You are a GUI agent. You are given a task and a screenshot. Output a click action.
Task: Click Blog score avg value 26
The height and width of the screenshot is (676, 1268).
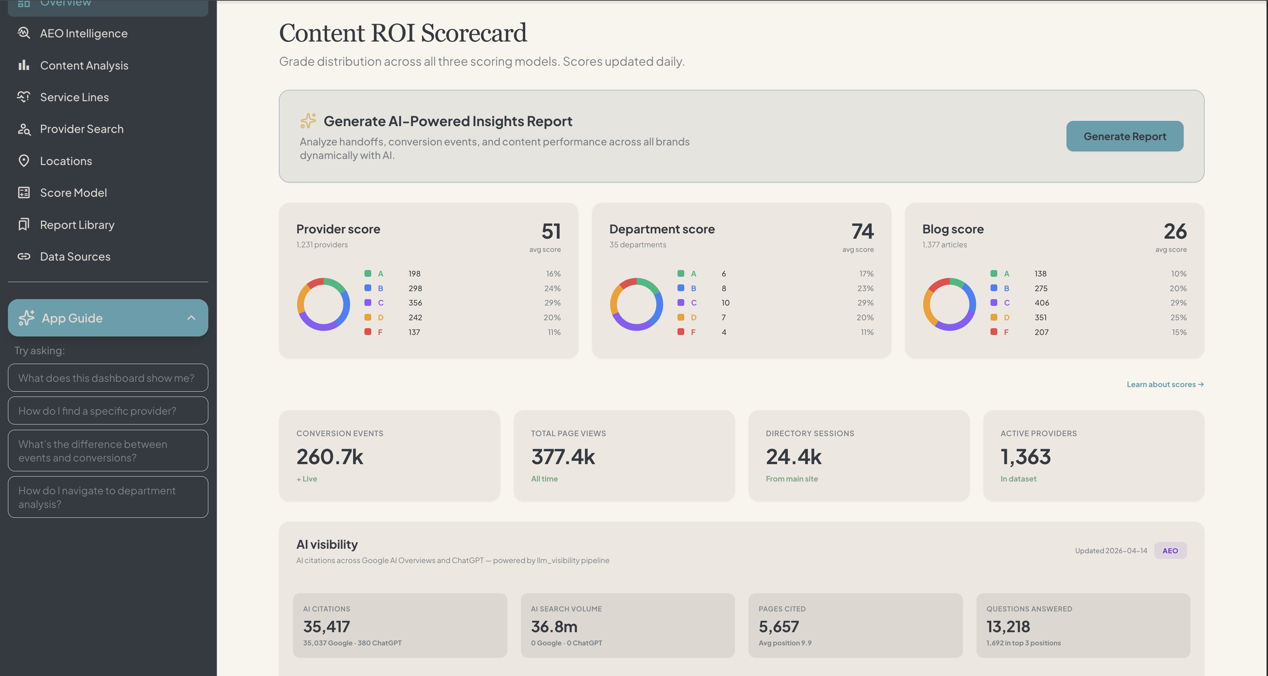[1175, 231]
